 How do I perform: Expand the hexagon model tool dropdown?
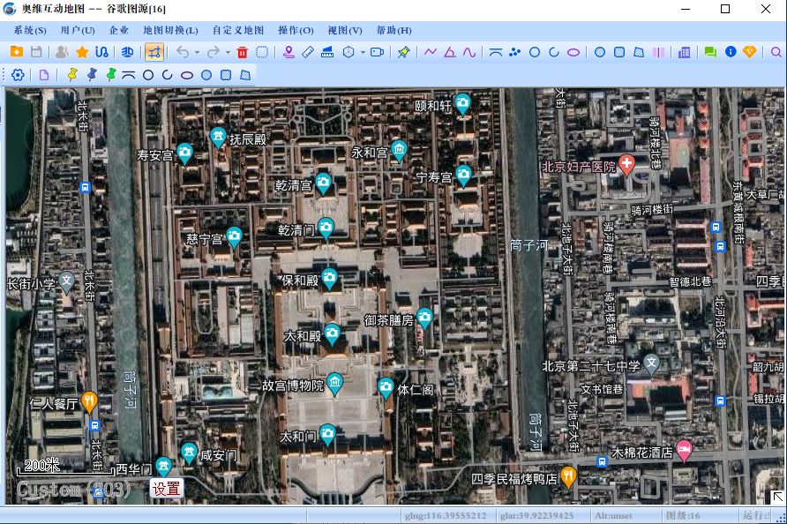coord(363,52)
